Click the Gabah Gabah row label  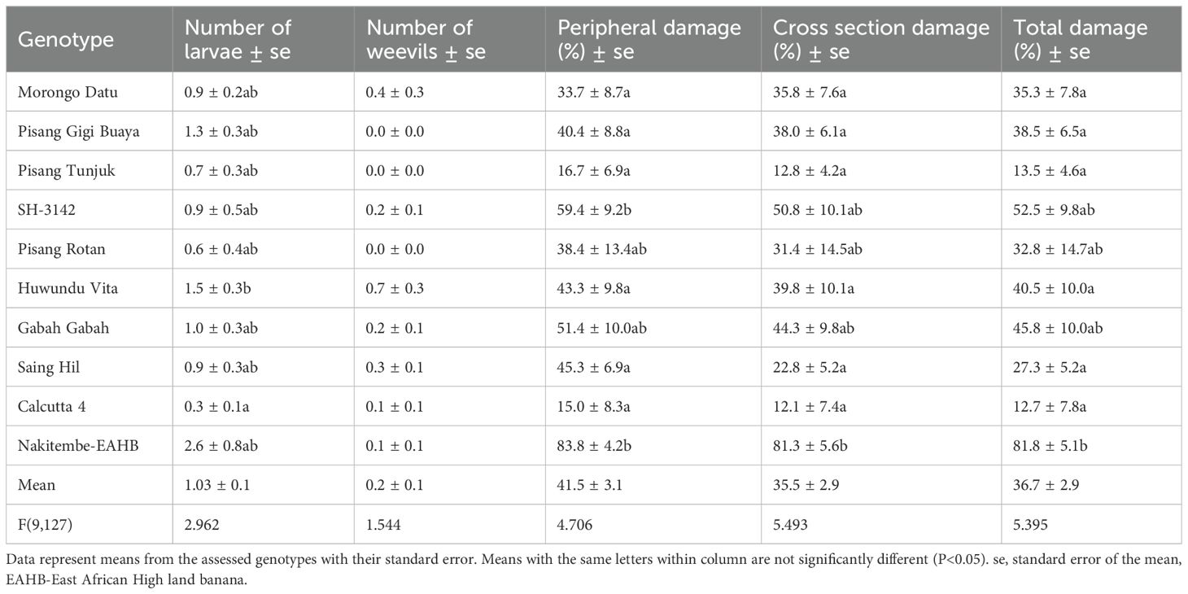coord(63,328)
